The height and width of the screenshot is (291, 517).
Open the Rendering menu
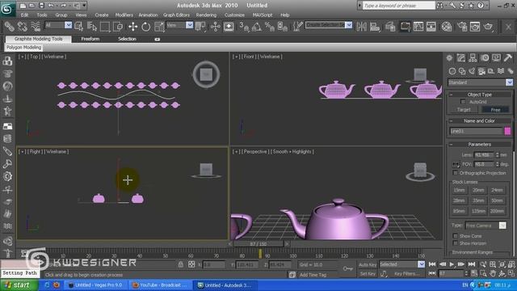pos(206,15)
